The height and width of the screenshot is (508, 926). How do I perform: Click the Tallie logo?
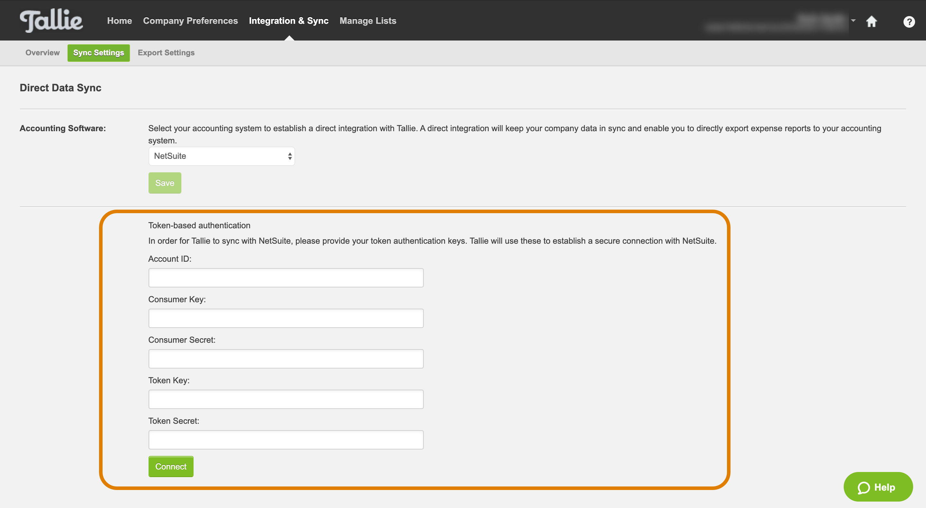tap(51, 21)
